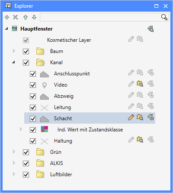
Task: Click the move up arrow icon
Action: (x=26, y=17)
